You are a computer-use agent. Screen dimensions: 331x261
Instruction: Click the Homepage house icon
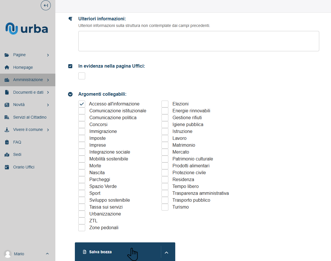(x=7, y=67)
